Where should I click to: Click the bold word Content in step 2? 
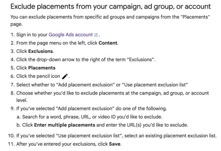(x=108, y=43)
